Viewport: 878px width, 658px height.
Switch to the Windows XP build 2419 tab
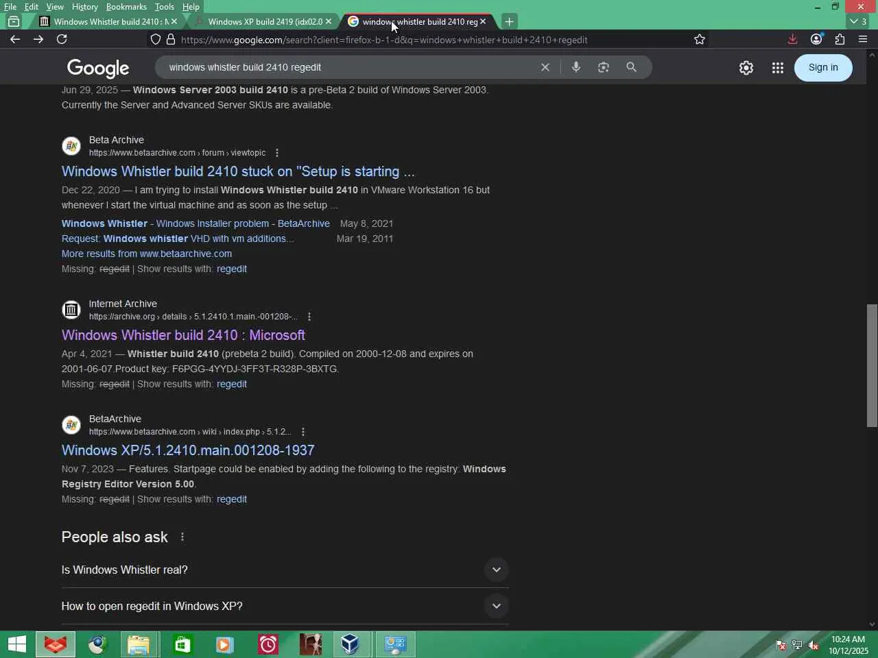click(x=263, y=21)
